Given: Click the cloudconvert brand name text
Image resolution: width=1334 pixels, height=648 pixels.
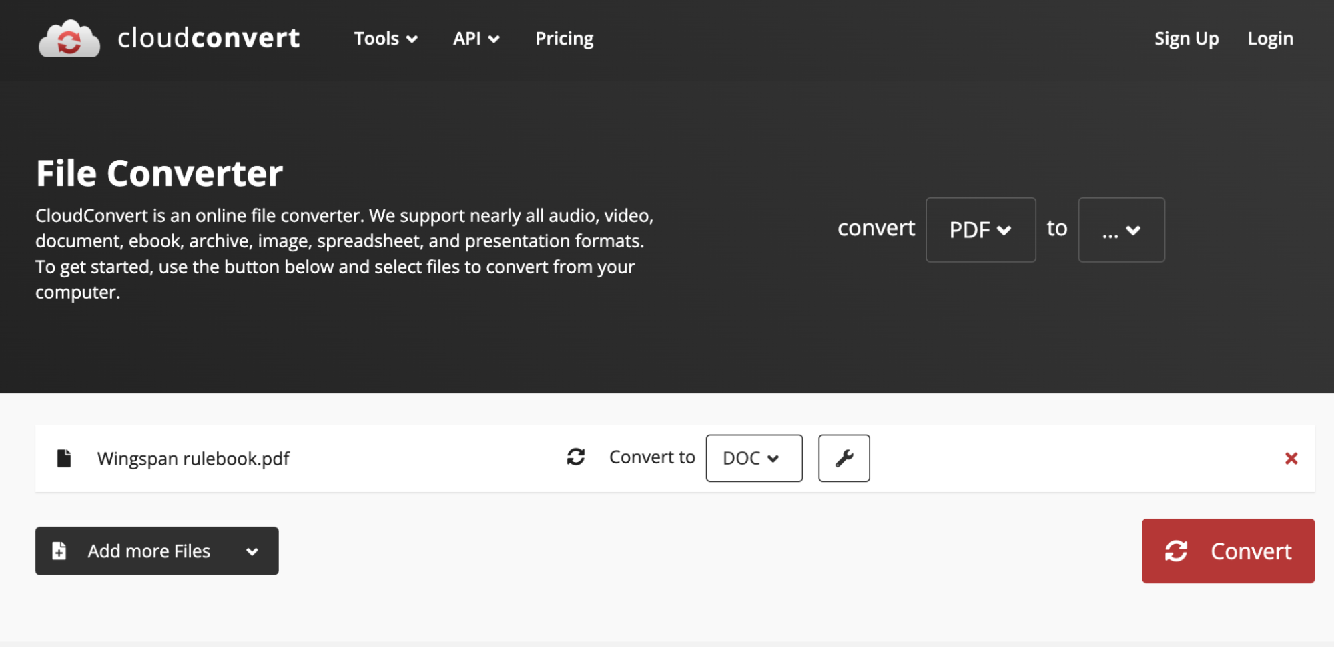Looking at the screenshot, I should pos(208,38).
